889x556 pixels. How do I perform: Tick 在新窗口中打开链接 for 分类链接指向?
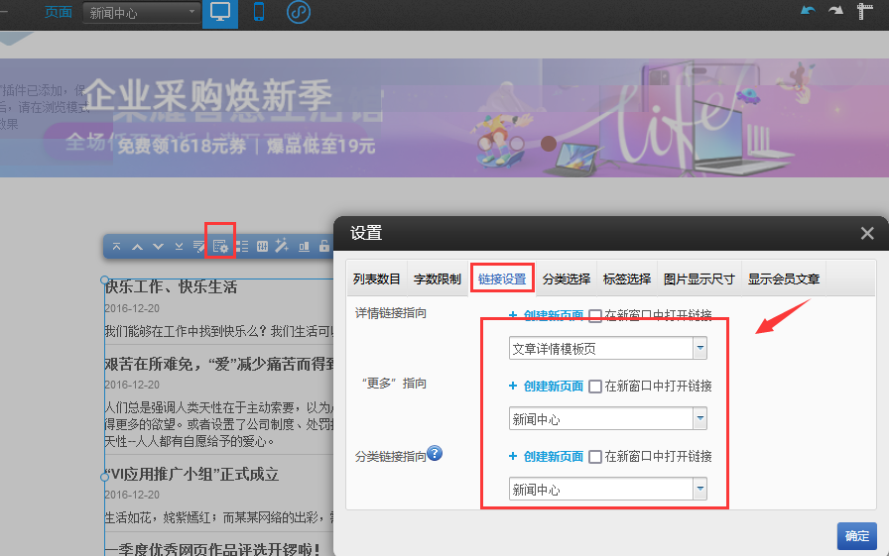click(595, 457)
